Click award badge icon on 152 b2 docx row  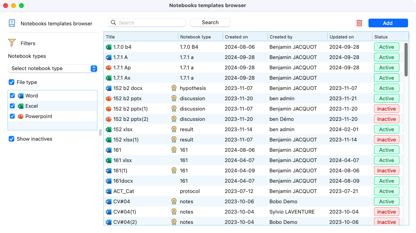tap(174, 88)
